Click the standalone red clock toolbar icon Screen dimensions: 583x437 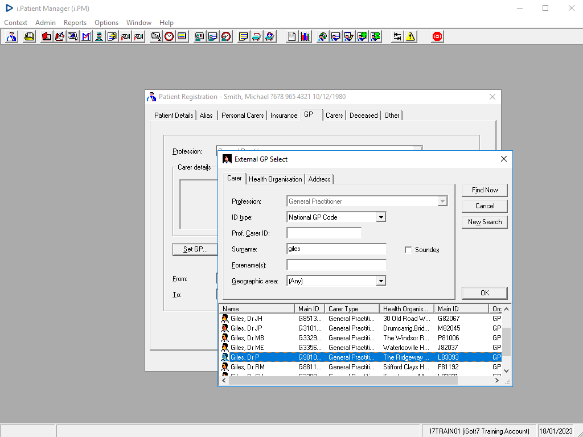point(169,36)
